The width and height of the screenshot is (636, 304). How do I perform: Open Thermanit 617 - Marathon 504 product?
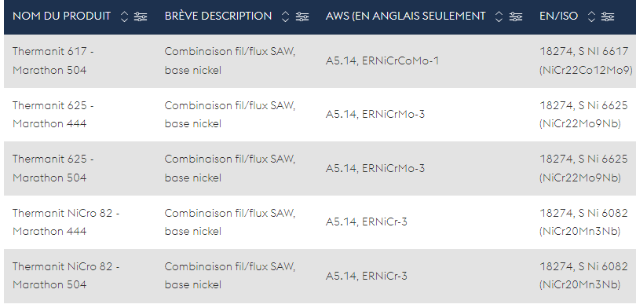(53, 61)
